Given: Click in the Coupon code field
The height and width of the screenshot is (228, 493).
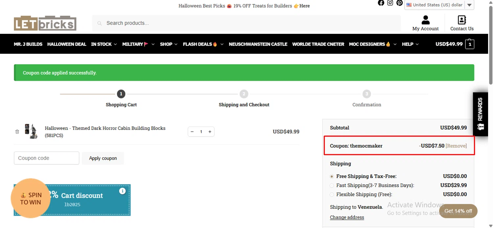Looking at the screenshot, I should coord(46,158).
